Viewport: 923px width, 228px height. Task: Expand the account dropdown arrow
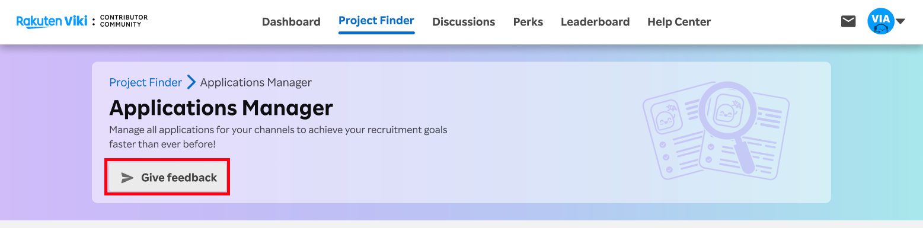coord(900,21)
